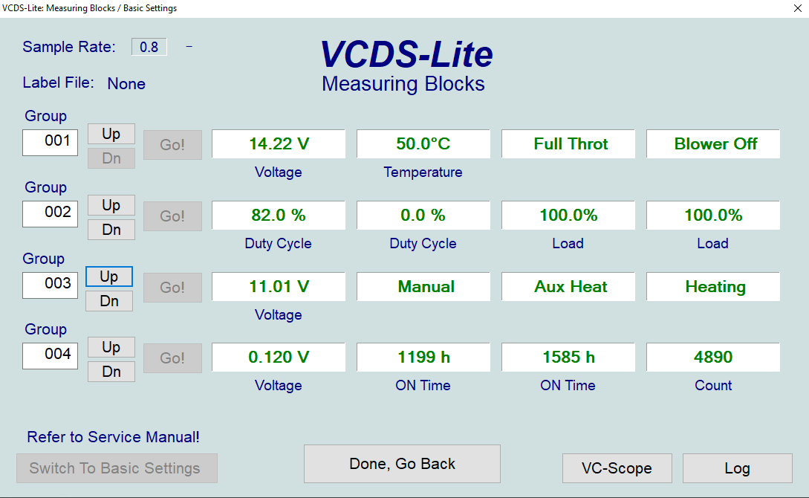
Task: Click the Group 004 number field
Action: pyautogui.click(x=51, y=355)
